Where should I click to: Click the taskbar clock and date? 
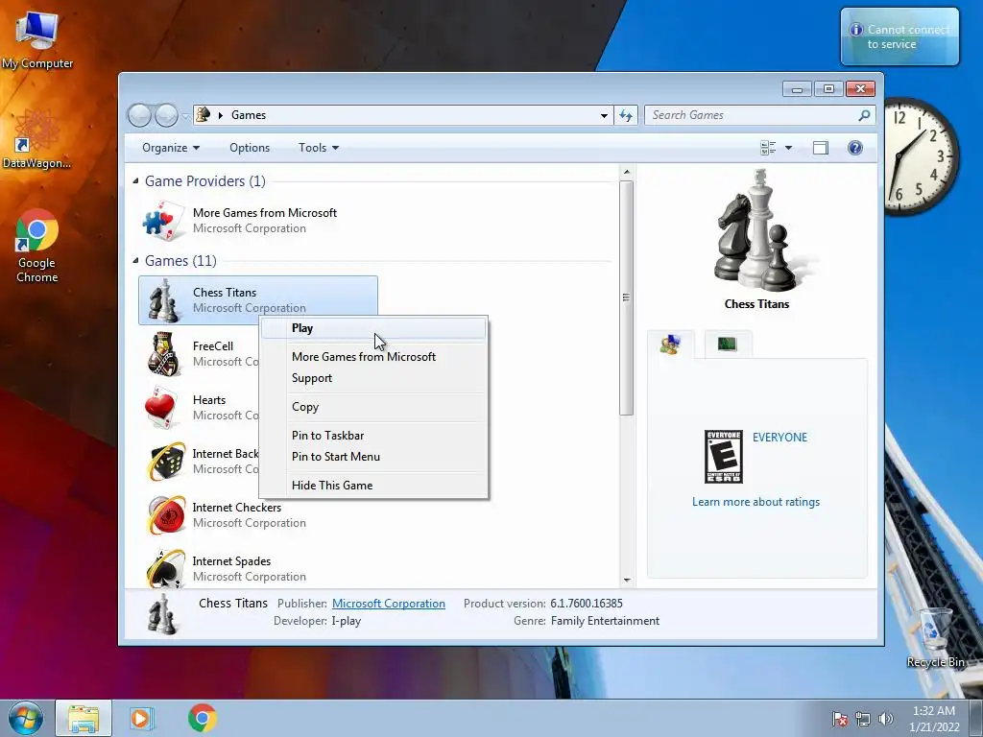coord(934,719)
